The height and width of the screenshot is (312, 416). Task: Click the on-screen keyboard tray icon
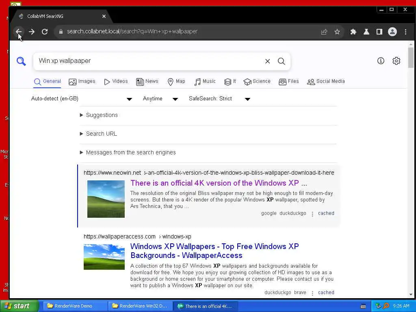tap(363, 306)
